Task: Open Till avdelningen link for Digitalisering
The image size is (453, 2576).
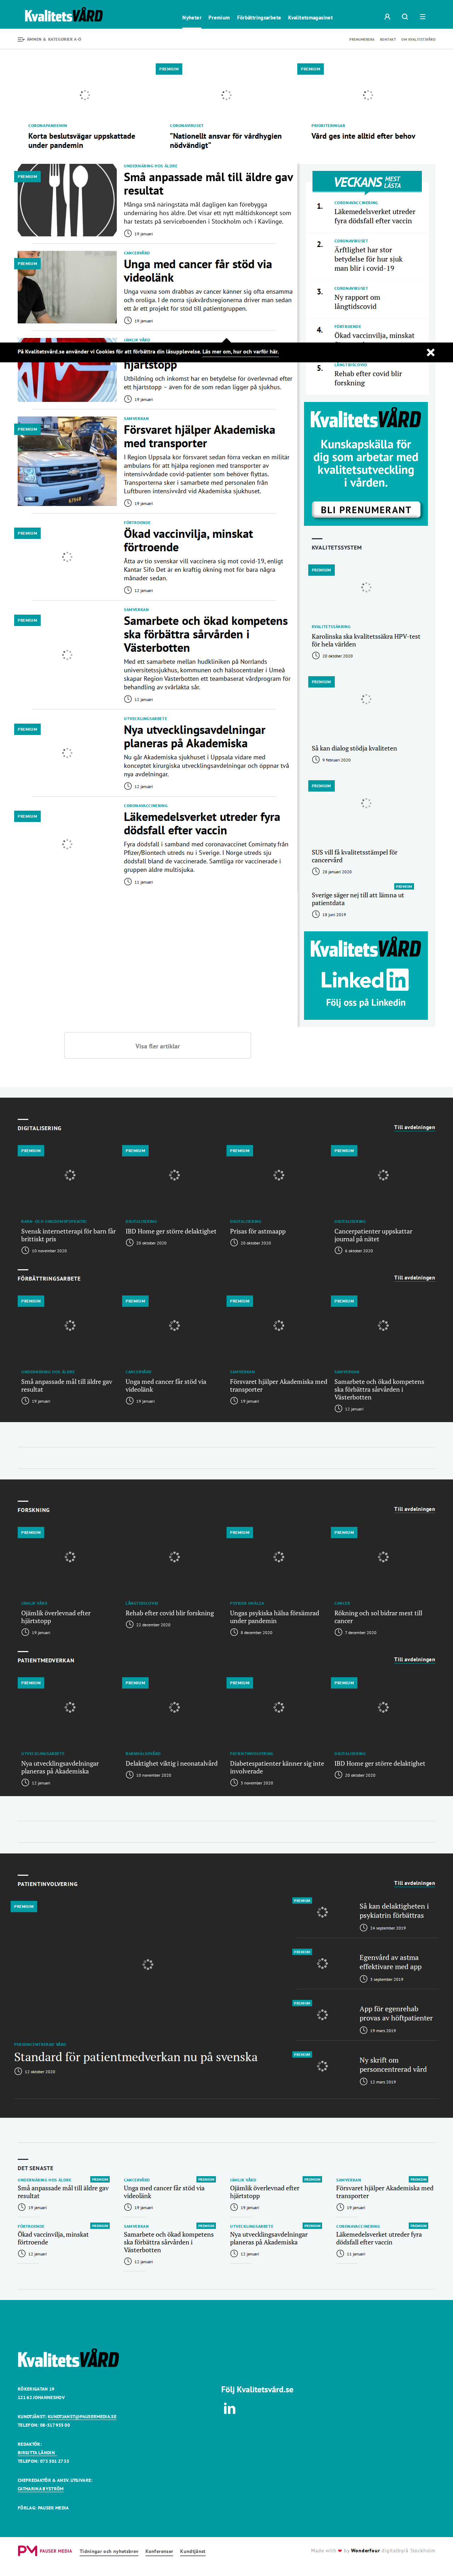Action: pyautogui.click(x=414, y=1127)
